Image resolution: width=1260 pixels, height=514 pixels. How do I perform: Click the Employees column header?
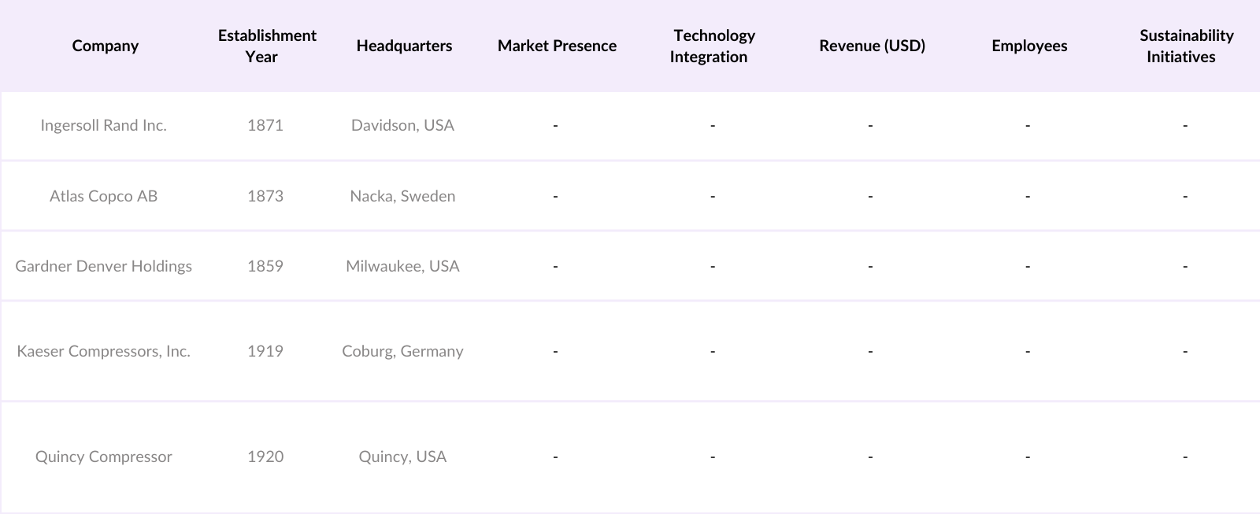(x=1029, y=46)
